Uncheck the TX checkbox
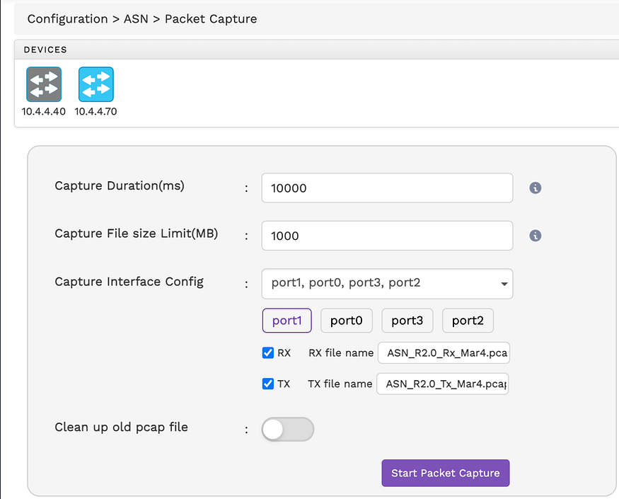Screen dimensions: 619x499 click(268, 384)
